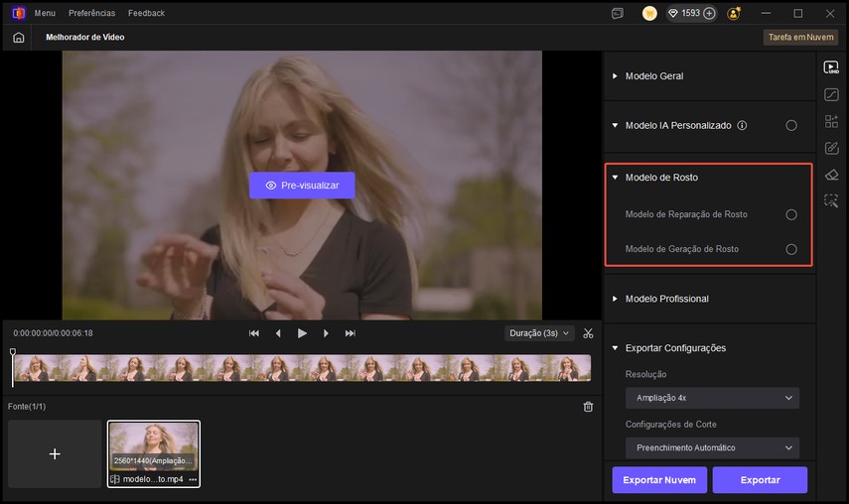Click the Pre-visualizar button
Viewport: 849px width, 504px height.
click(x=302, y=186)
